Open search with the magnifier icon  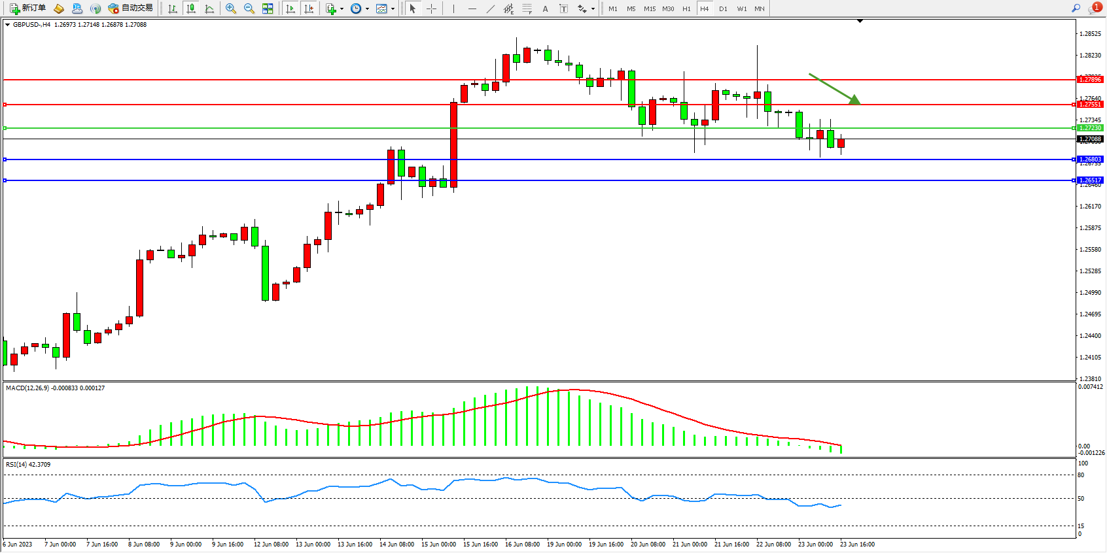[1076, 8]
